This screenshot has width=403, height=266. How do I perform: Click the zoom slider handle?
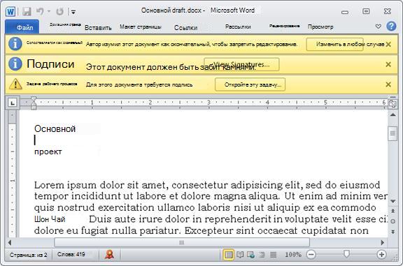click(x=346, y=254)
